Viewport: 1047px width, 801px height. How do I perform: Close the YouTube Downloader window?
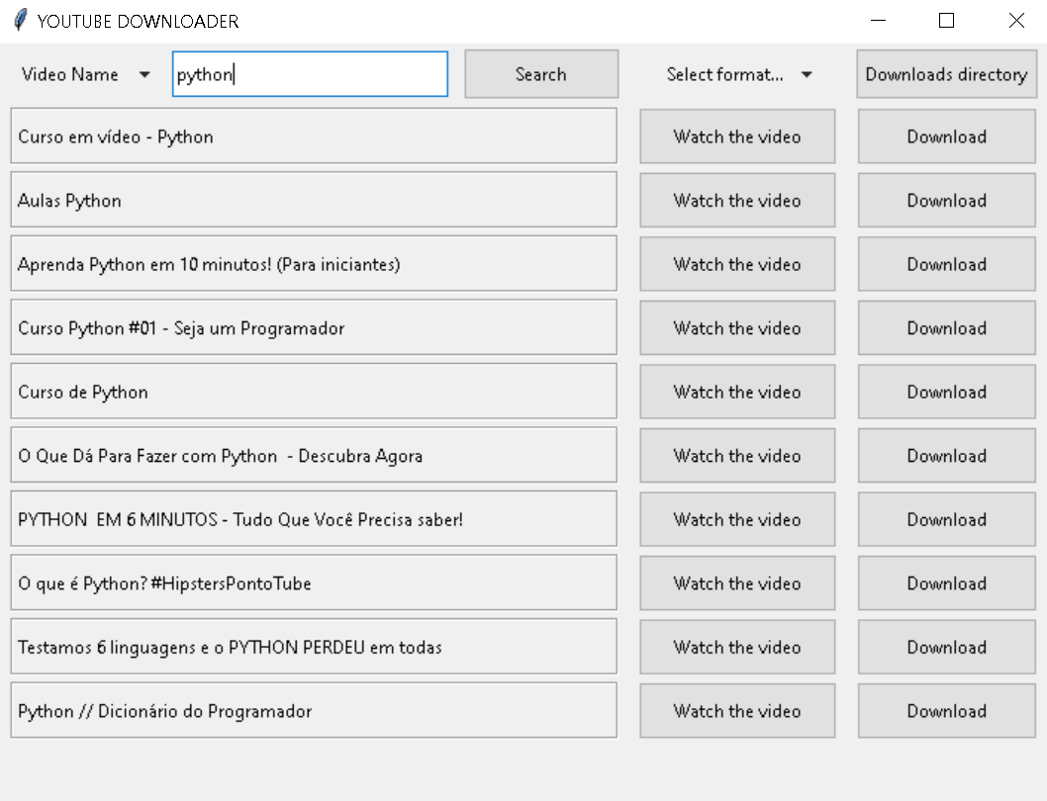point(1016,21)
